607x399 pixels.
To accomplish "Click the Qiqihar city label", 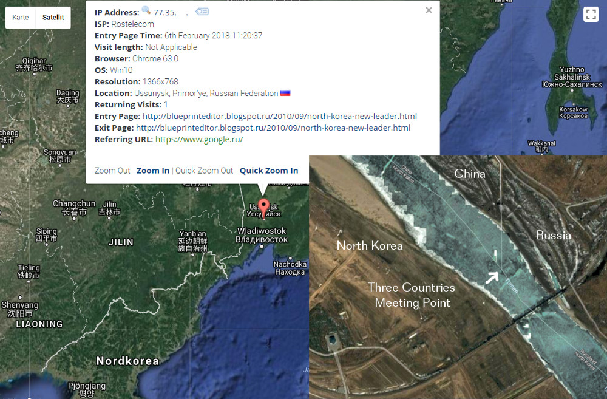I will click(x=34, y=64).
